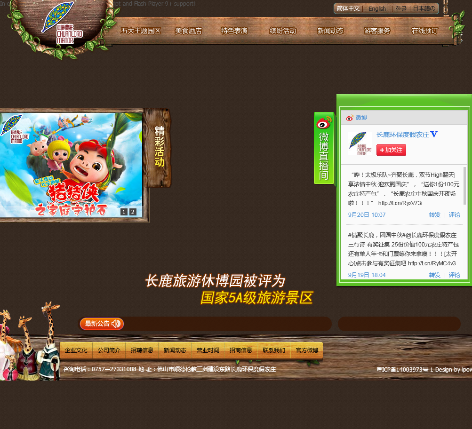Switch language to Japanese 日本語の
This screenshot has width=472, height=429.
[x=424, y=8]
